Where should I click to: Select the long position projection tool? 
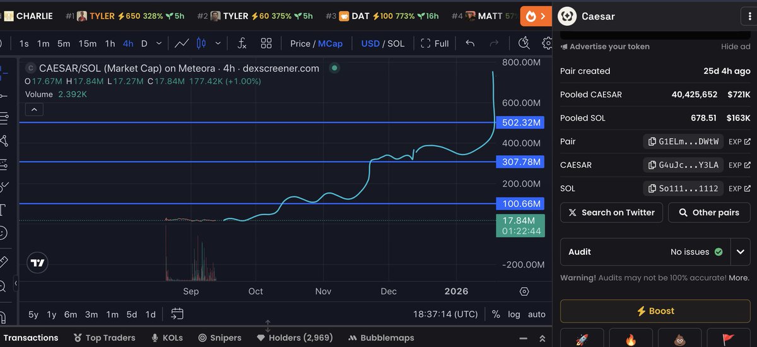(x=3, y=164)
